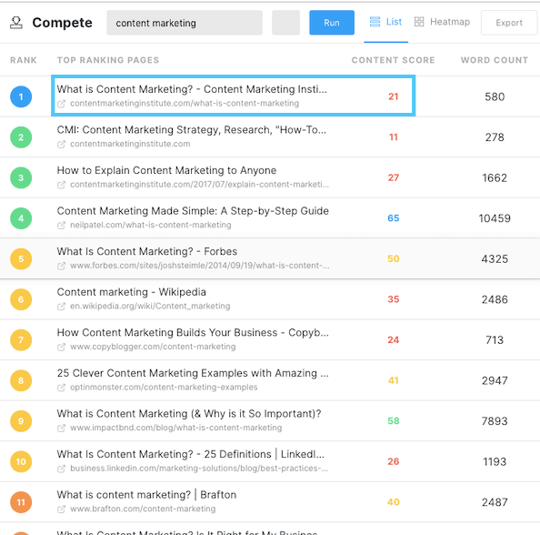
Task: Click external link icon for optinmonster.com
Action: tap(61, 388)
